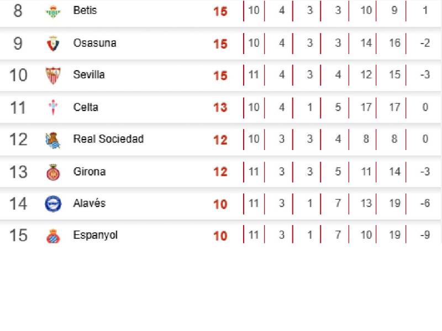The height and width of the screenshot is (331, 442).
Task: Open the Alavés team link
Action: tap(89, 203)
